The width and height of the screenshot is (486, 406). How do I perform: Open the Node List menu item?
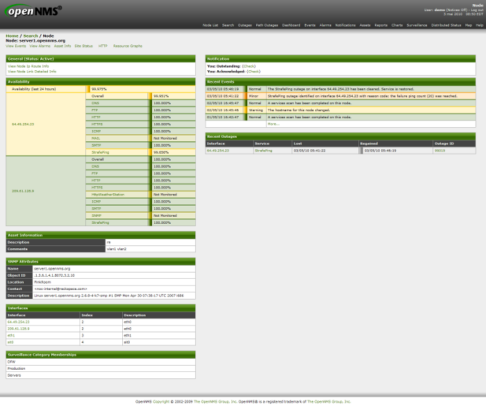click(210, 25)
